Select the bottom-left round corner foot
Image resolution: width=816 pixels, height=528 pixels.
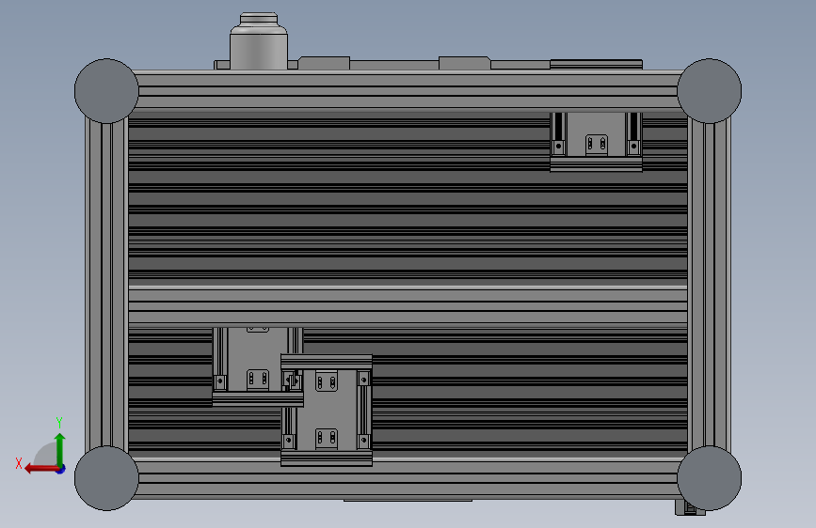[106, 478]
